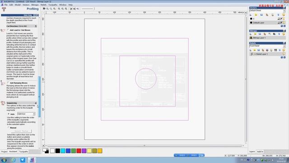The height and width of the screenshot is (163, 289).
Task: Collapse the Reliefs panel header
Action: click(x=284, y=43)
